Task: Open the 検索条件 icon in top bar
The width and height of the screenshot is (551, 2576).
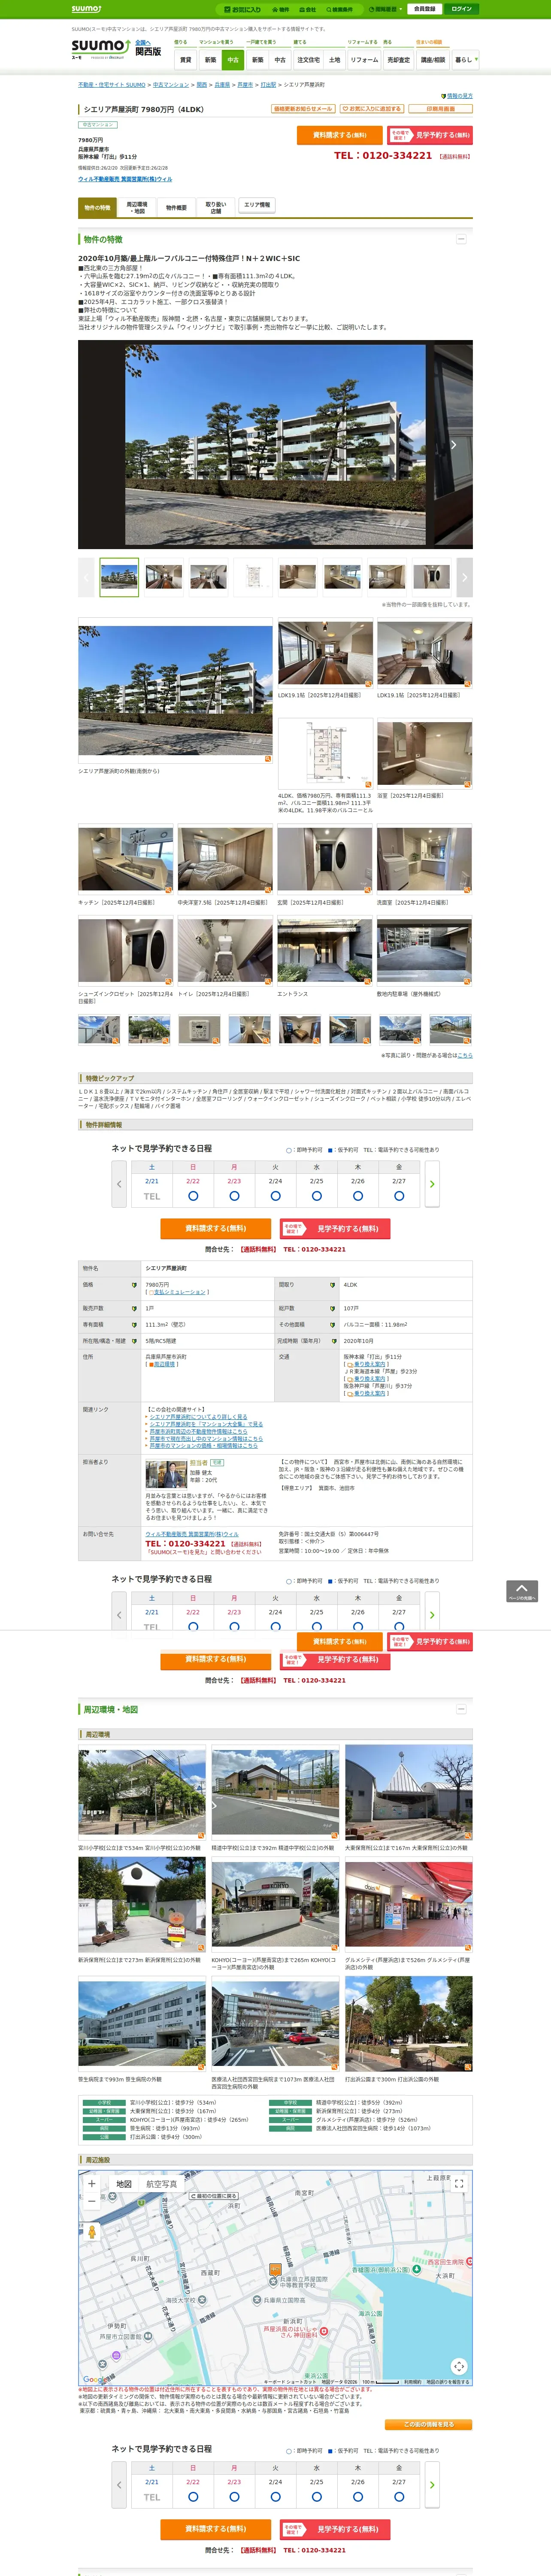Action: pyautogui.click(x=340, y=9)
